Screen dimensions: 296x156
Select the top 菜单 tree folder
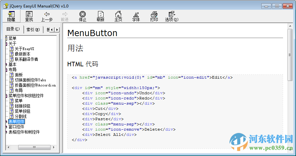12,38
